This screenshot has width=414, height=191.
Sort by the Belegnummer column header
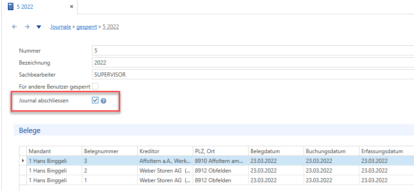[x=110, y=151]
